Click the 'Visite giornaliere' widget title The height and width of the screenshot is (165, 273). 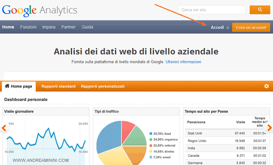19,112
